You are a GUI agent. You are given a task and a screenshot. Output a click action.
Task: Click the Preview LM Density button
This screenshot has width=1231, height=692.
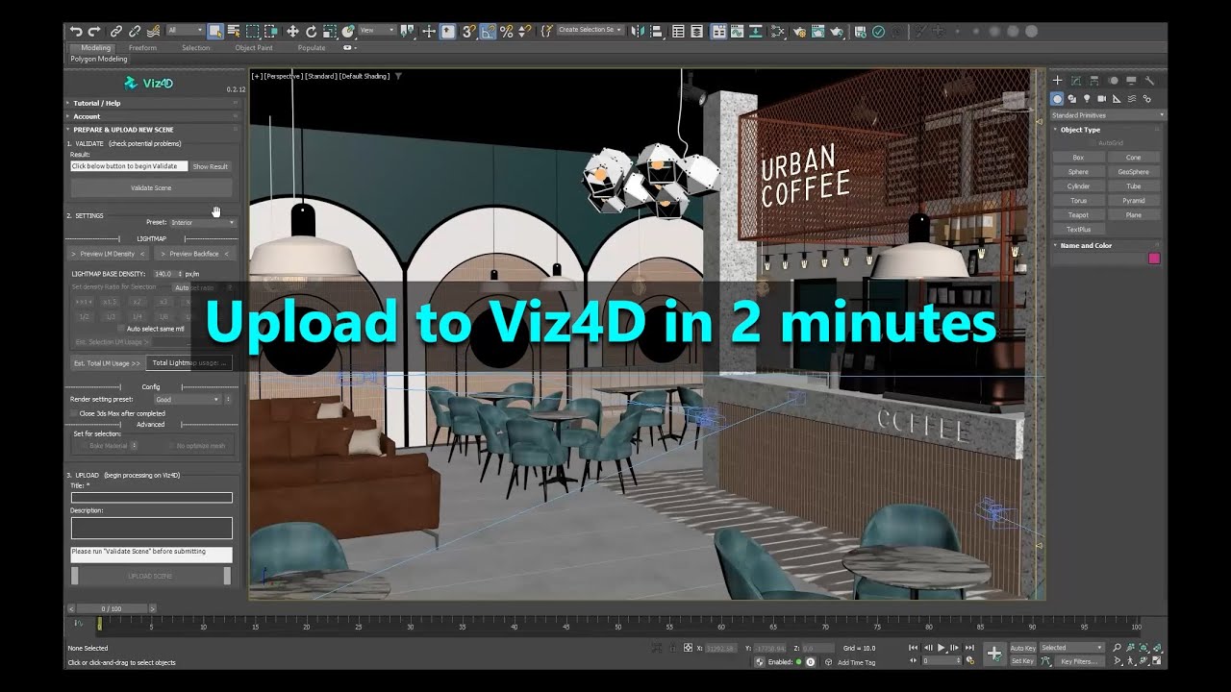108,254
